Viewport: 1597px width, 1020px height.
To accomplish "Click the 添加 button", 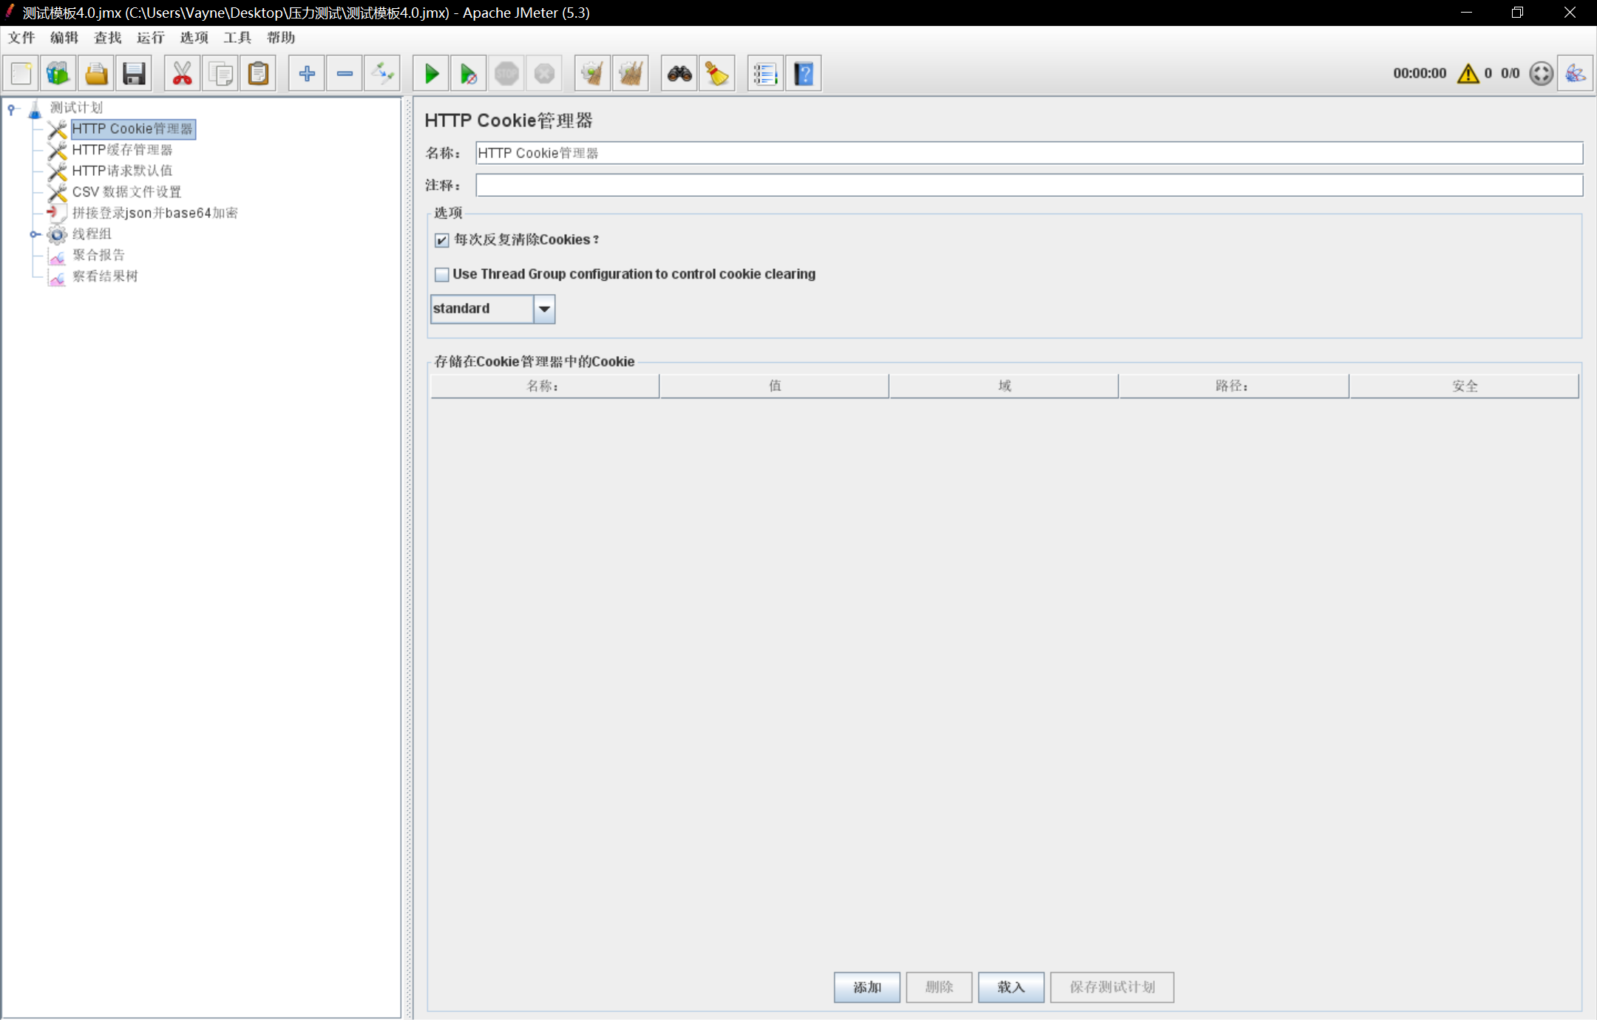I will [x=867, y=987].
